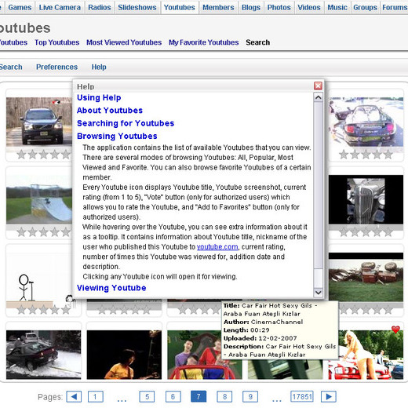
Task: Open the guitarist on dark stage thumbnail
Action: click(124, 355)
